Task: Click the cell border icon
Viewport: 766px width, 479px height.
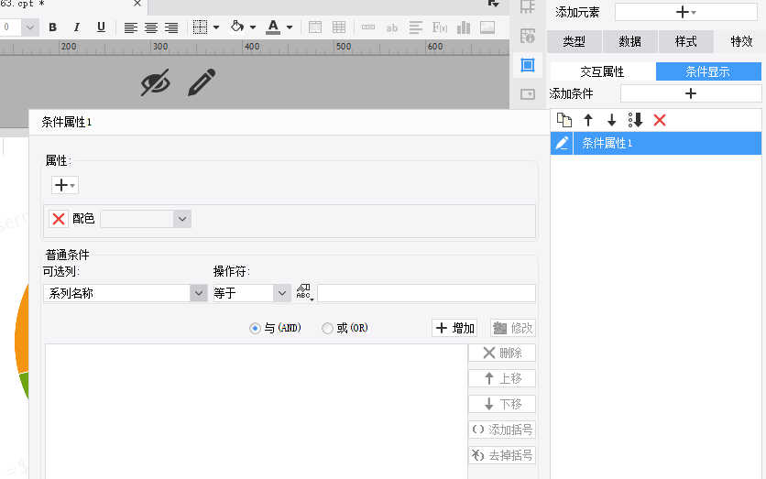Action: [201, 27]
